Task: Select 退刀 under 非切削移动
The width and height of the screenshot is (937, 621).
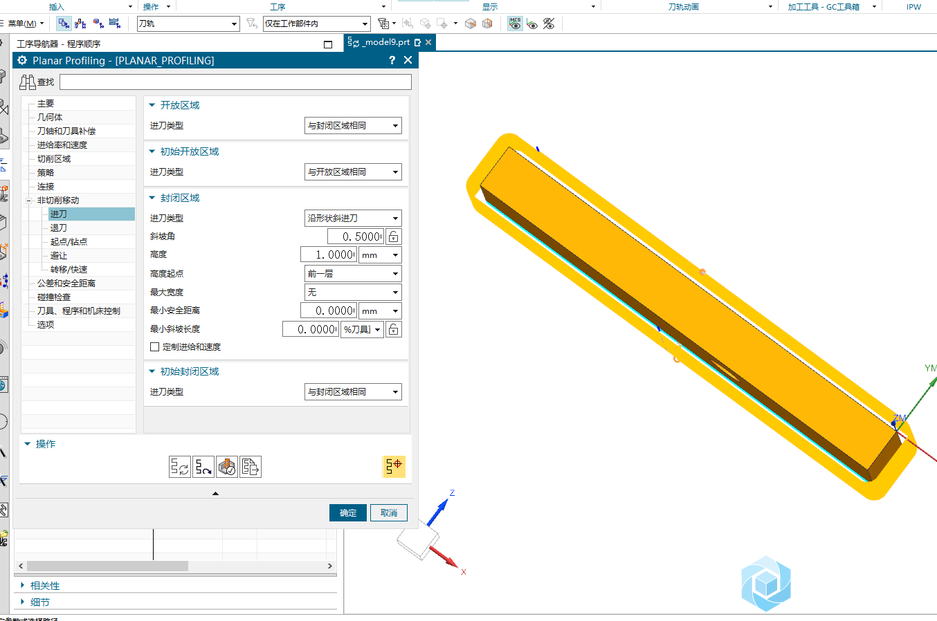Action: click(x=59, y=228)
